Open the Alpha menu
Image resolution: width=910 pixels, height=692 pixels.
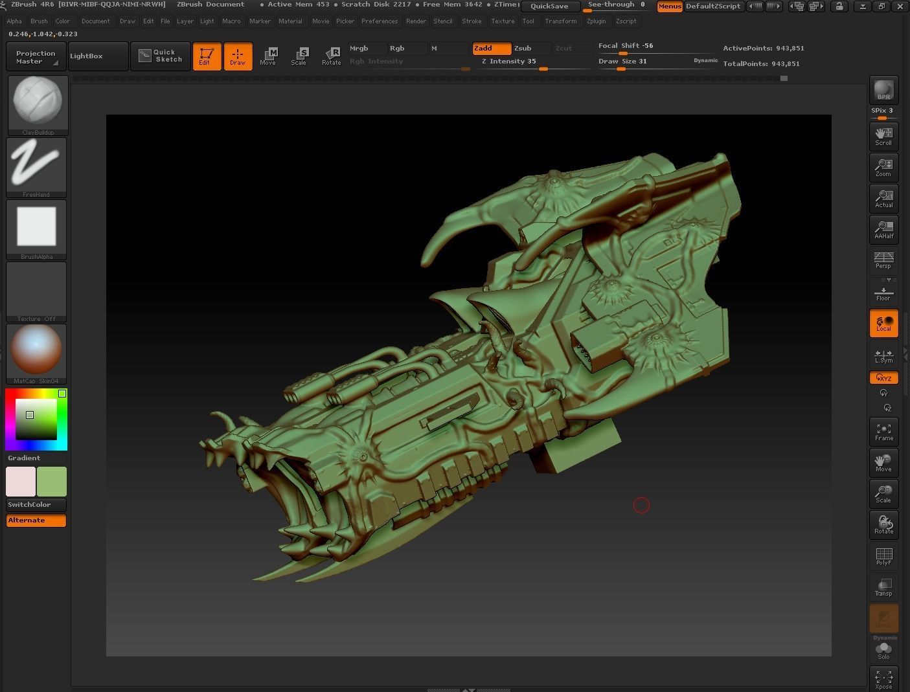[x=14, y=21]
